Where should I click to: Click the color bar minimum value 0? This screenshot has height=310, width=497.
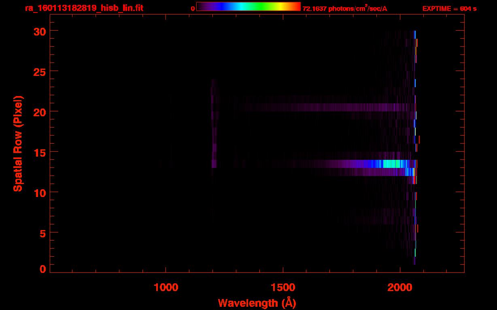tap(193, 8)
